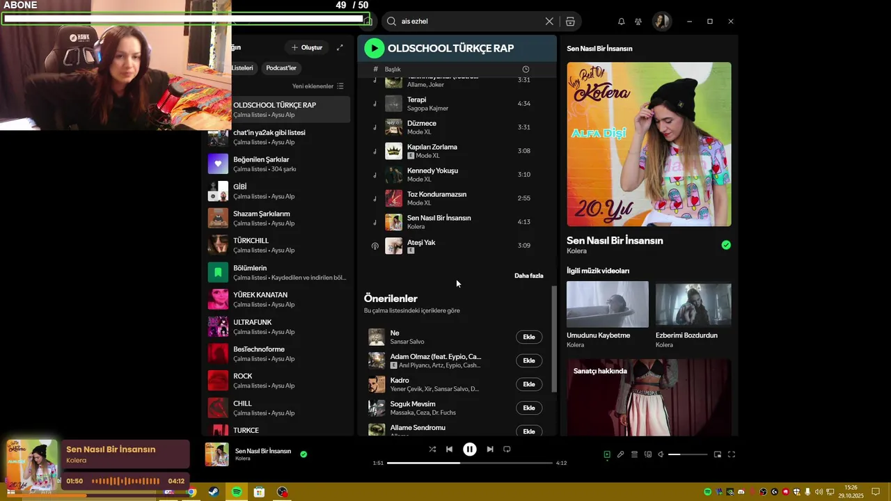The width and height of the screenshot is (891, 501).
Task: Open the BesTechnoforme playlist
Action: click(x=278, y=353)
